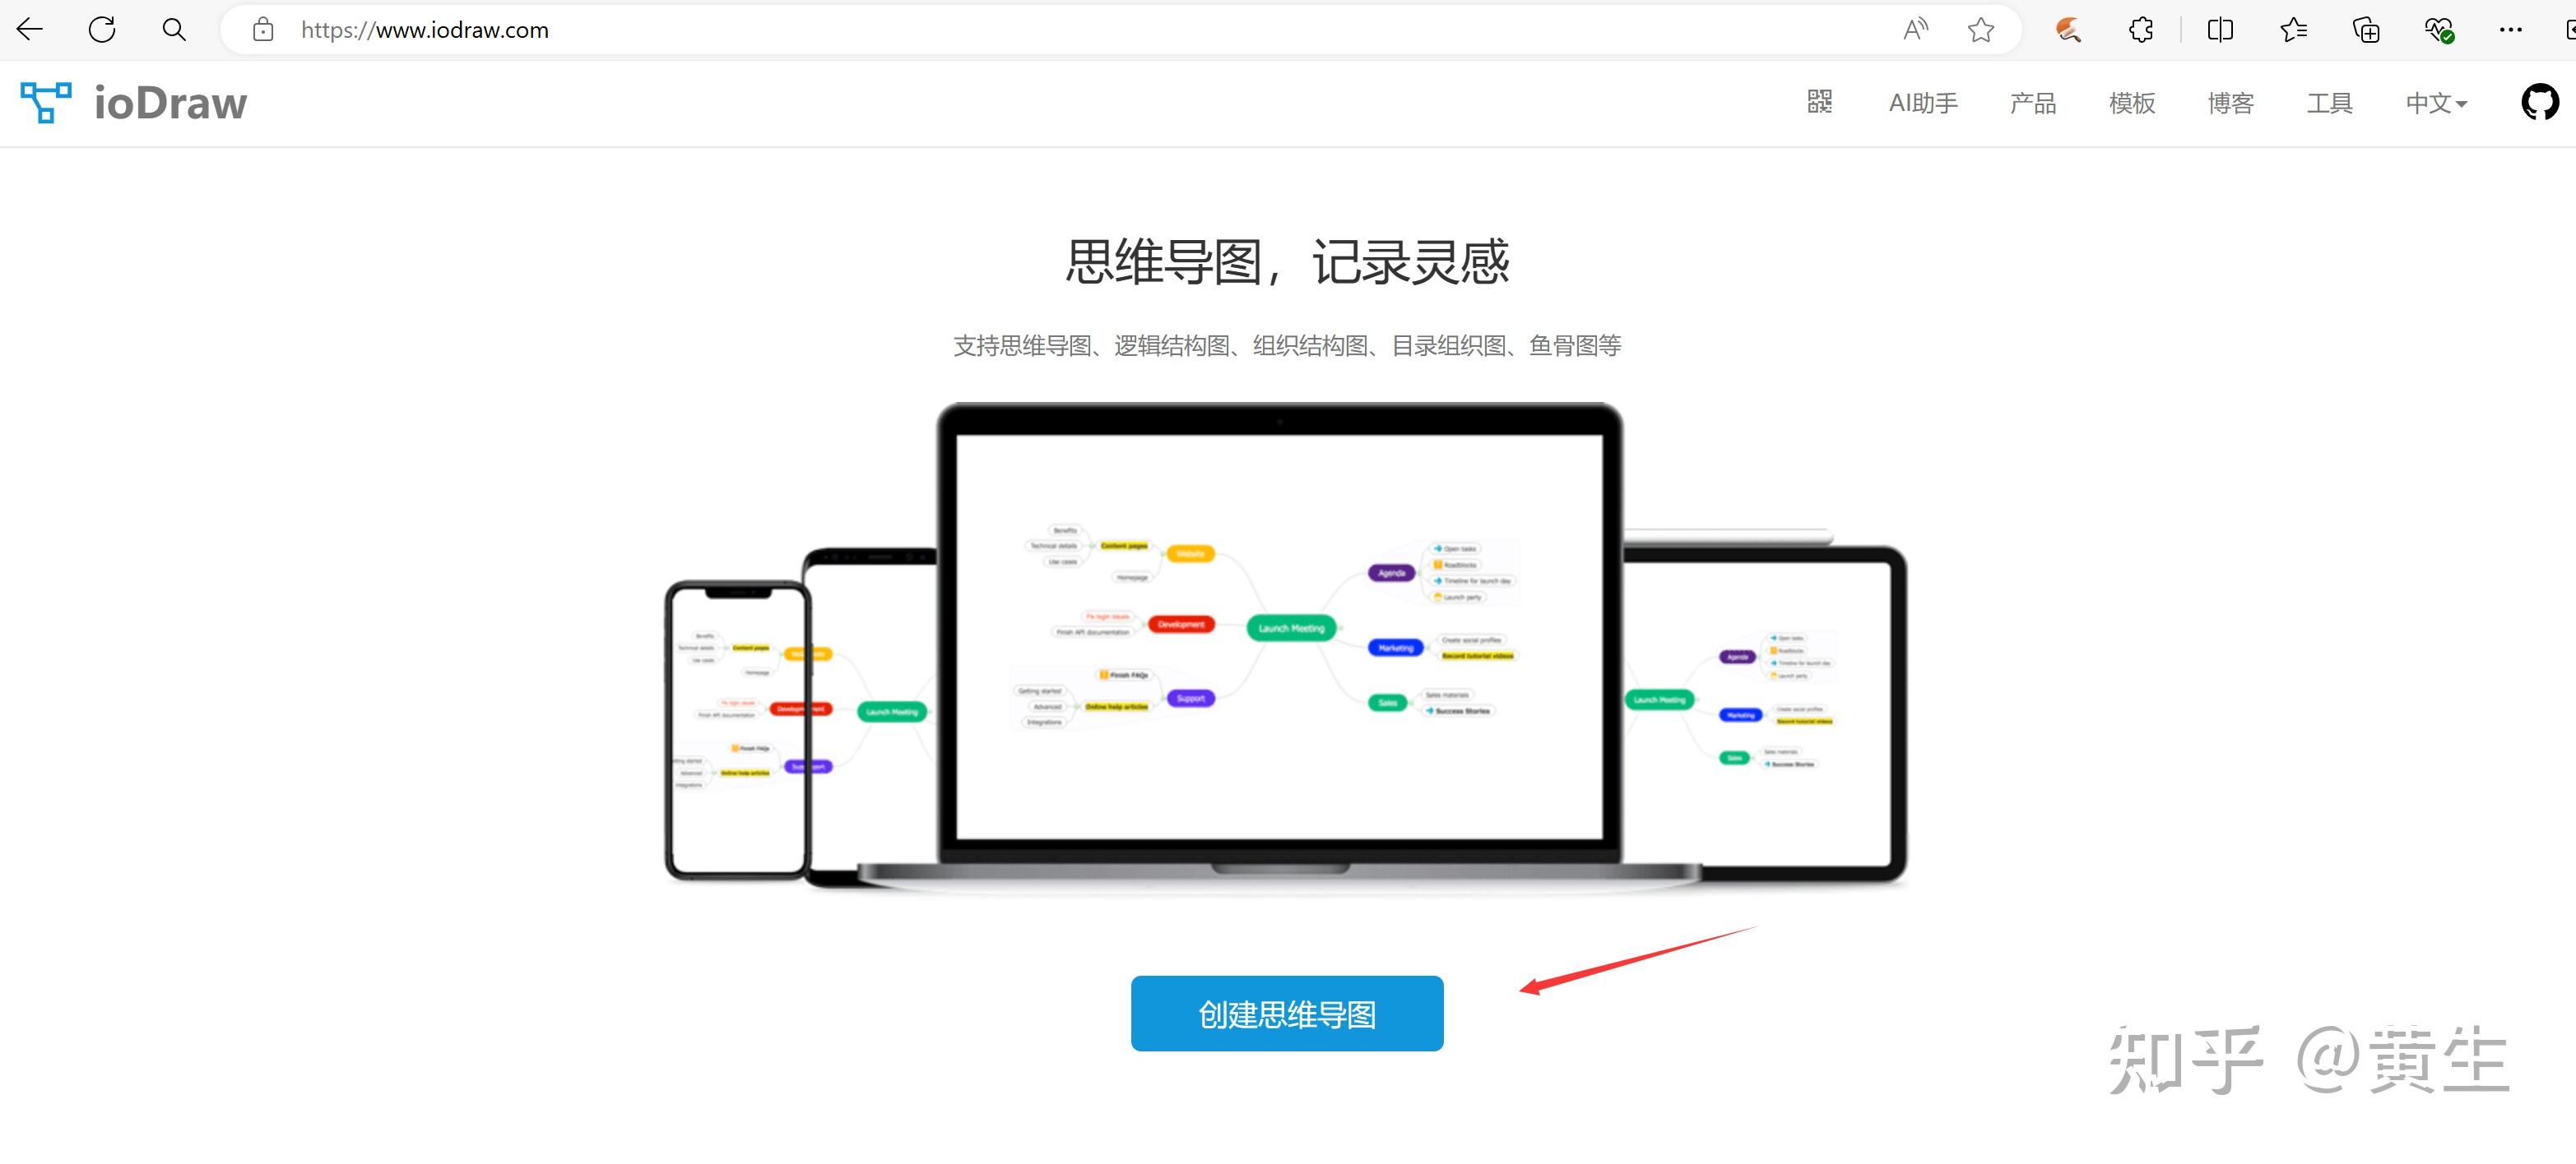Click the ioDraw logo link
The height and width of the screenshot is (1164, 2576).
[x=134, y=103]
